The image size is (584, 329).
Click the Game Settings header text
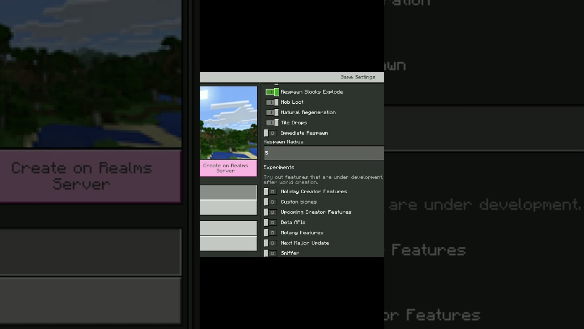(x=358, y=77)
